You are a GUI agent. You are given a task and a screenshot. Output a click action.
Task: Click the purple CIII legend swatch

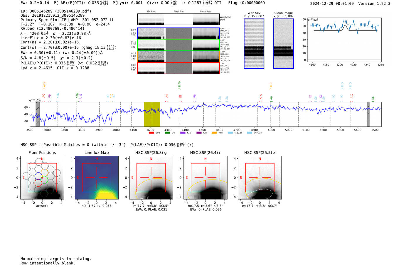pos(199,133)
